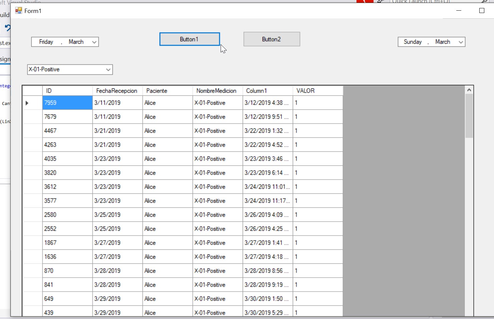Open the Sunday March date picker dropdown
Screen dimensions: 494x319
(x=461, y=42)
